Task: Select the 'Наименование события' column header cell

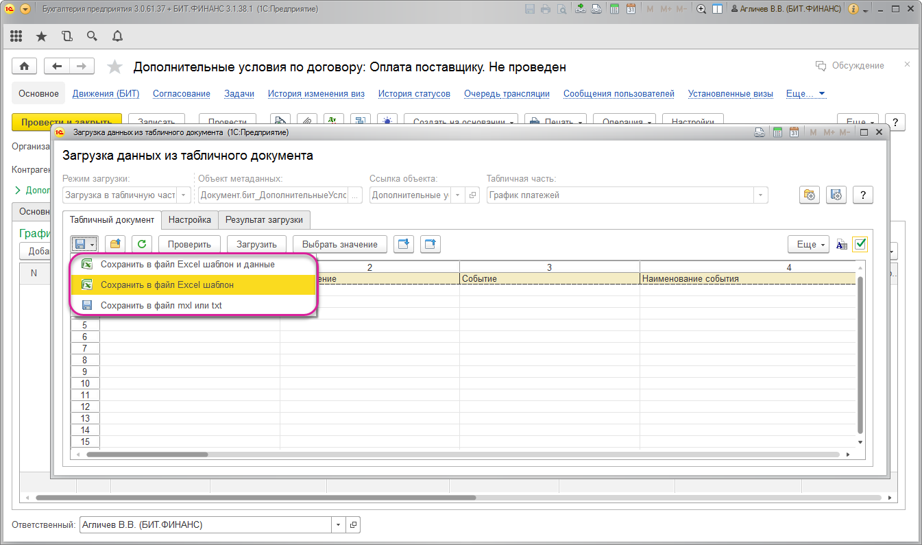Action: tap(748, 279)
